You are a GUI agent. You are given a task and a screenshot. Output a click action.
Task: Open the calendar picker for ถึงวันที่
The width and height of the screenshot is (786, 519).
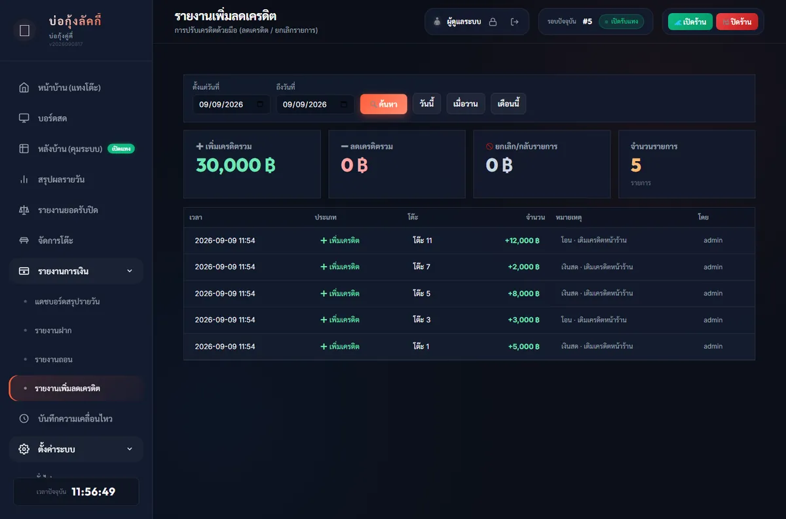(x=344, y=104)
